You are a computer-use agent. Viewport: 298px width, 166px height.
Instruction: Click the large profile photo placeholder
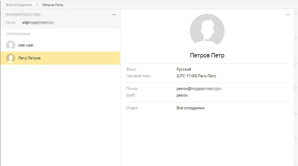207,31
